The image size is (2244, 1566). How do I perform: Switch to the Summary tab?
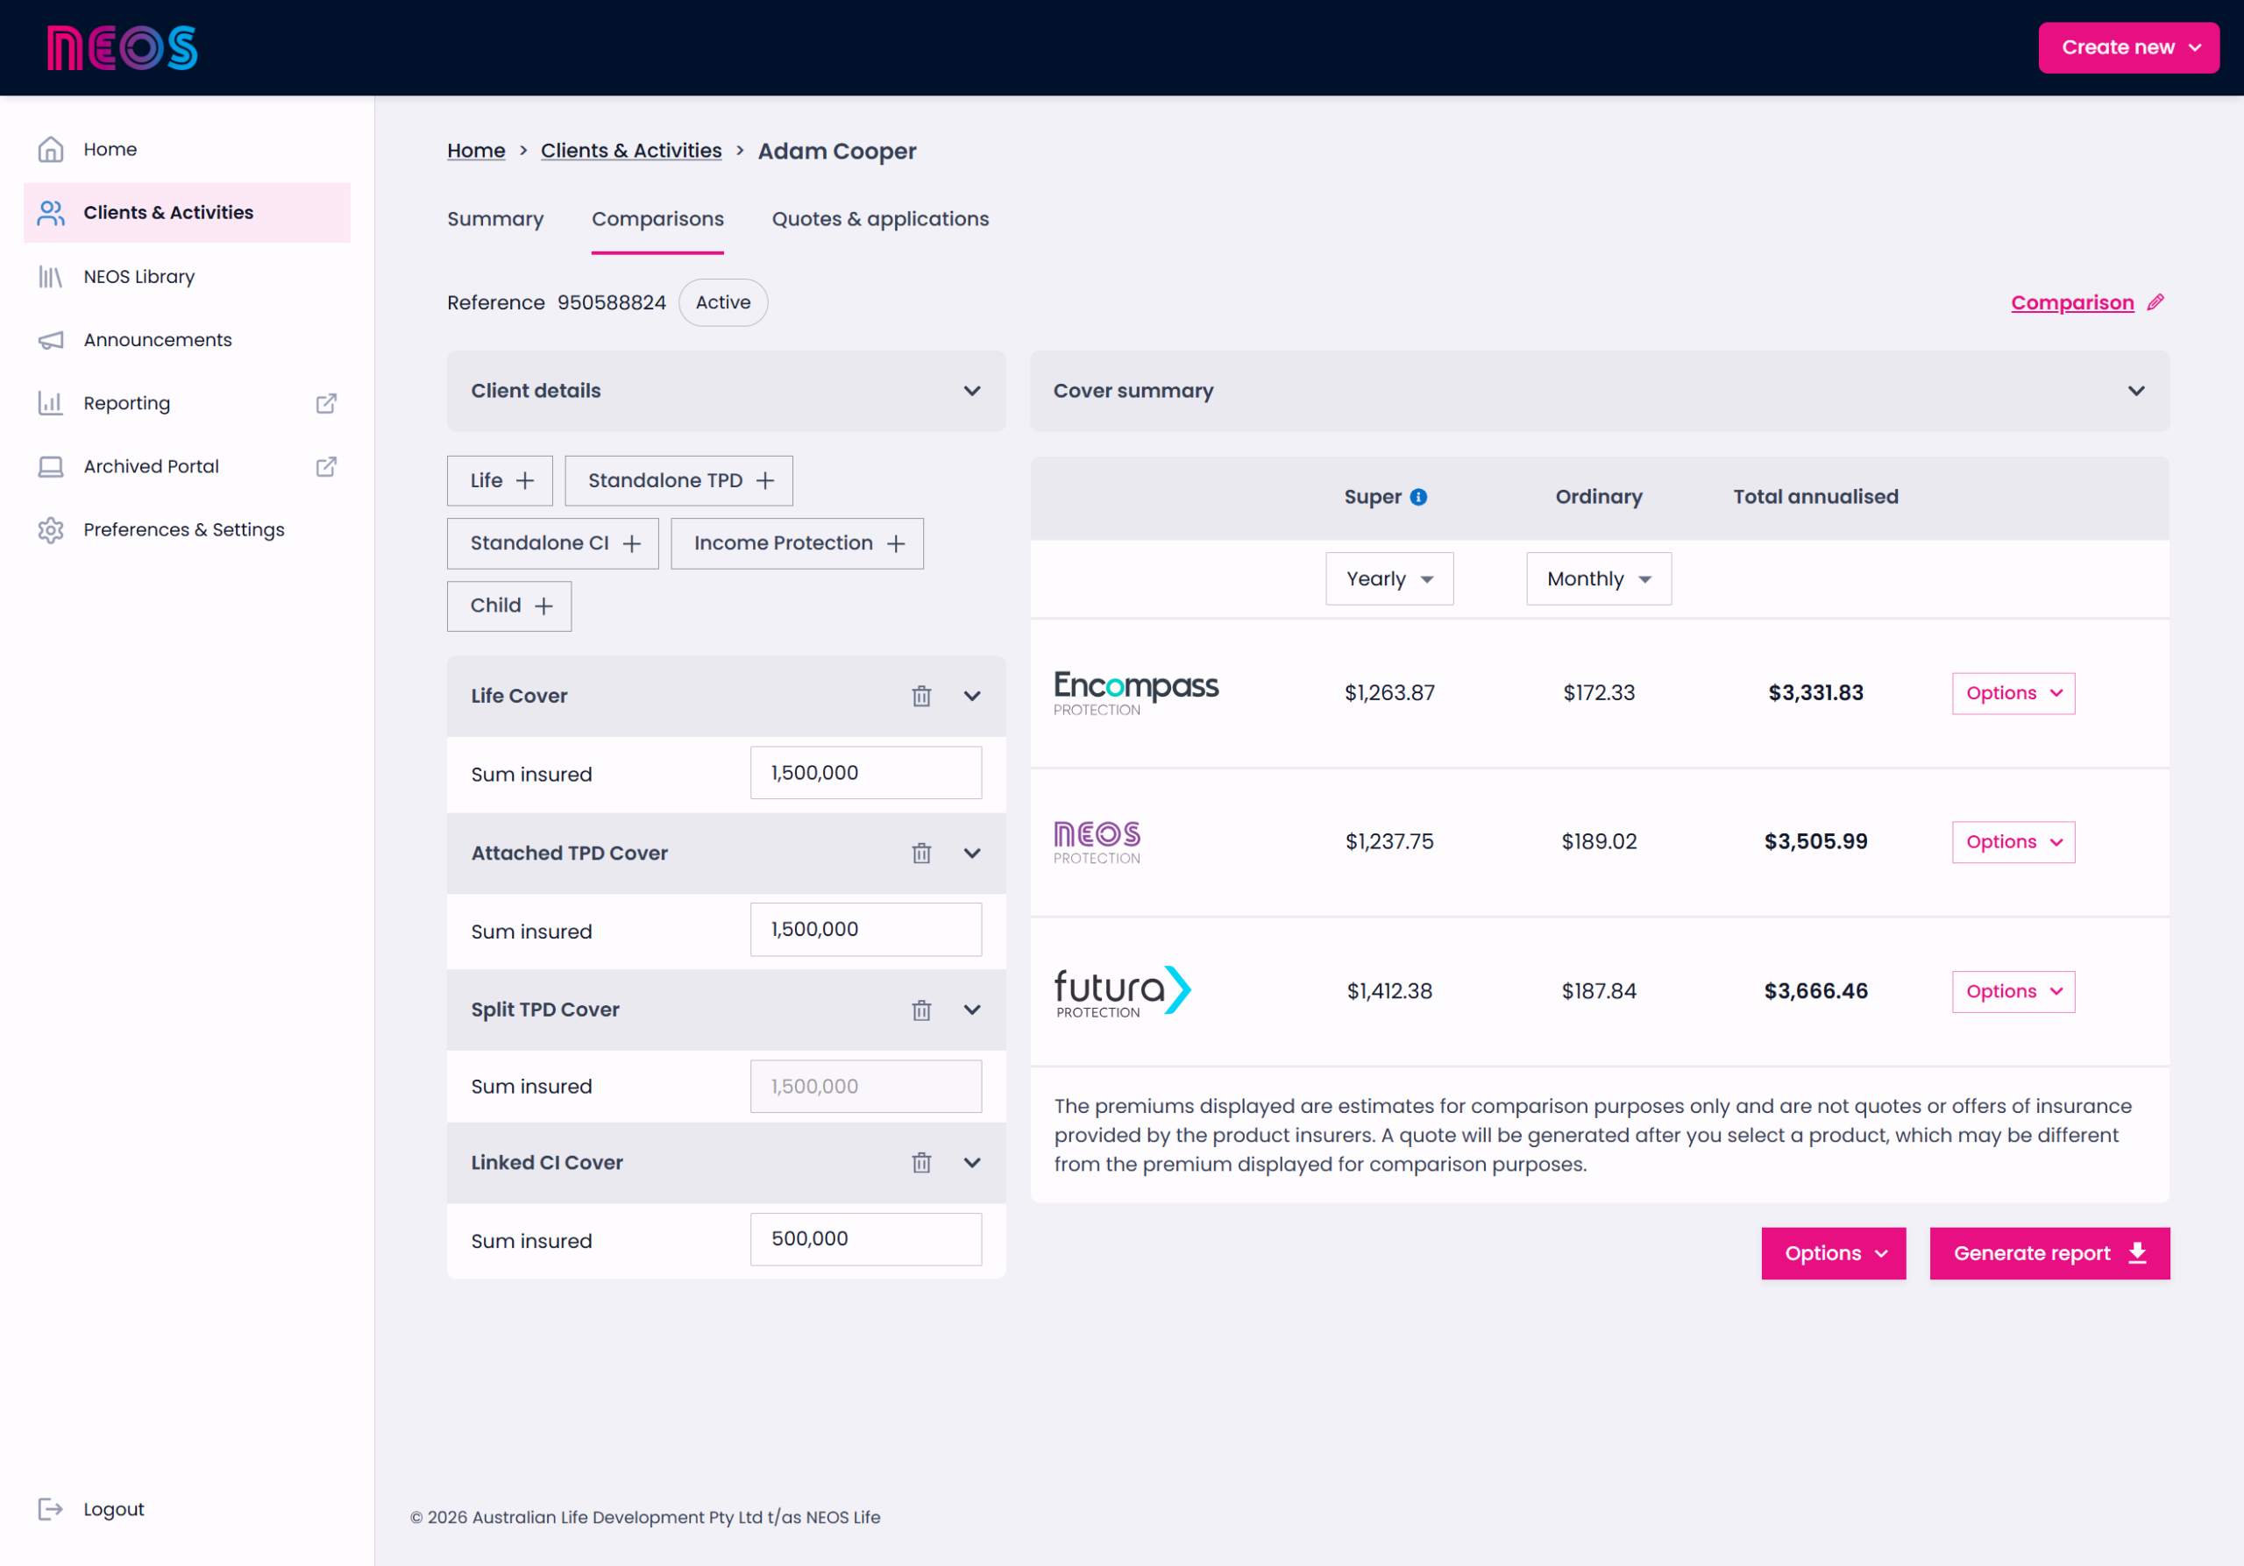click(495, 219)
